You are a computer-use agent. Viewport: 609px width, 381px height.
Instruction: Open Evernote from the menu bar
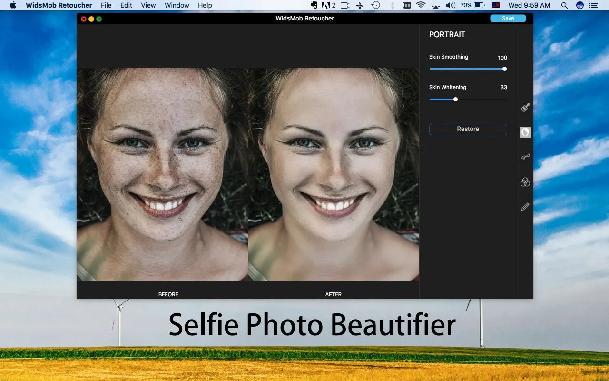tap(314, 5)
